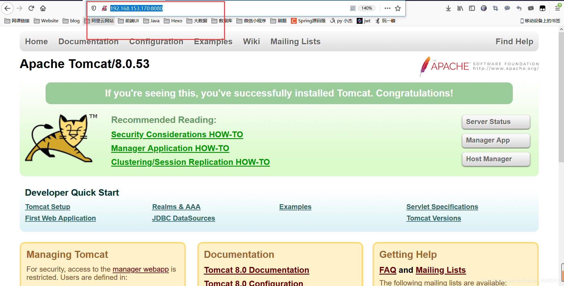Viewport: 564px width, 286px height.
Task: Open the blog bookmark folder
Action: pyautogui.click(x=71, y=21)
